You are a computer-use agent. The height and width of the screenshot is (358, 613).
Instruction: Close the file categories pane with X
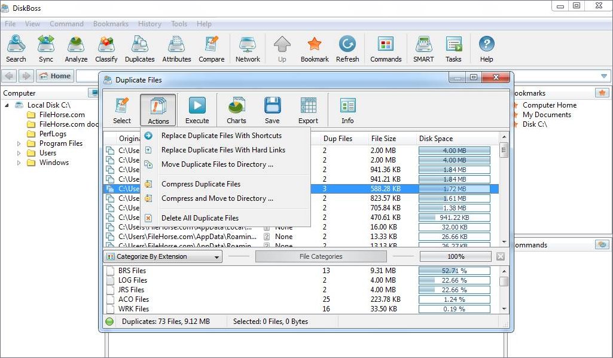pos(500,256)
